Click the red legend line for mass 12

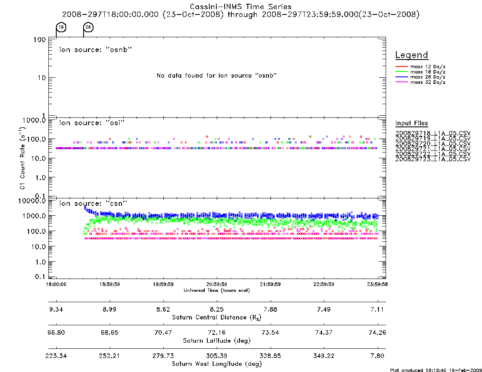[x=401, y=67]
